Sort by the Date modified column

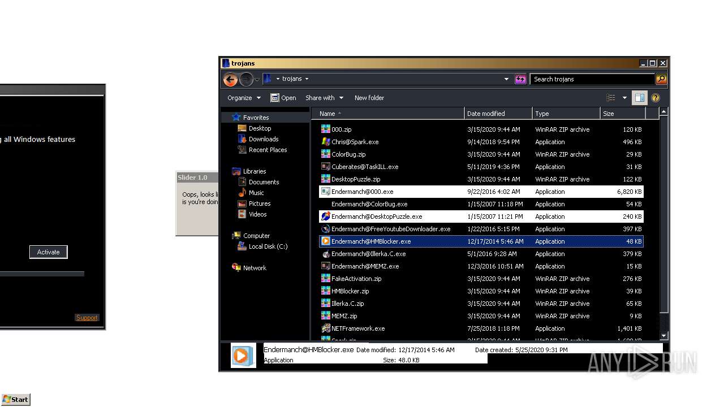[498, 114]
